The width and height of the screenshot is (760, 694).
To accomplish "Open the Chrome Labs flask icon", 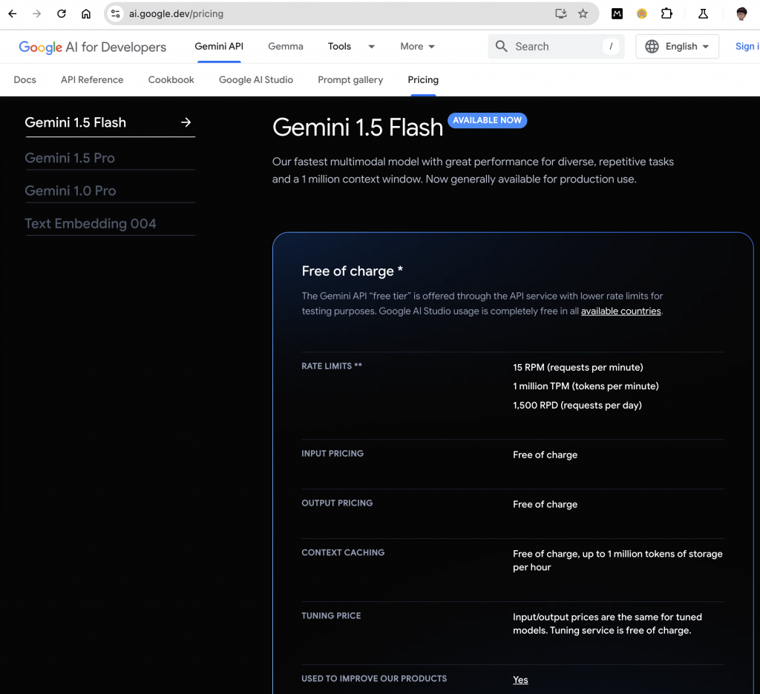I will pos(703,13).
